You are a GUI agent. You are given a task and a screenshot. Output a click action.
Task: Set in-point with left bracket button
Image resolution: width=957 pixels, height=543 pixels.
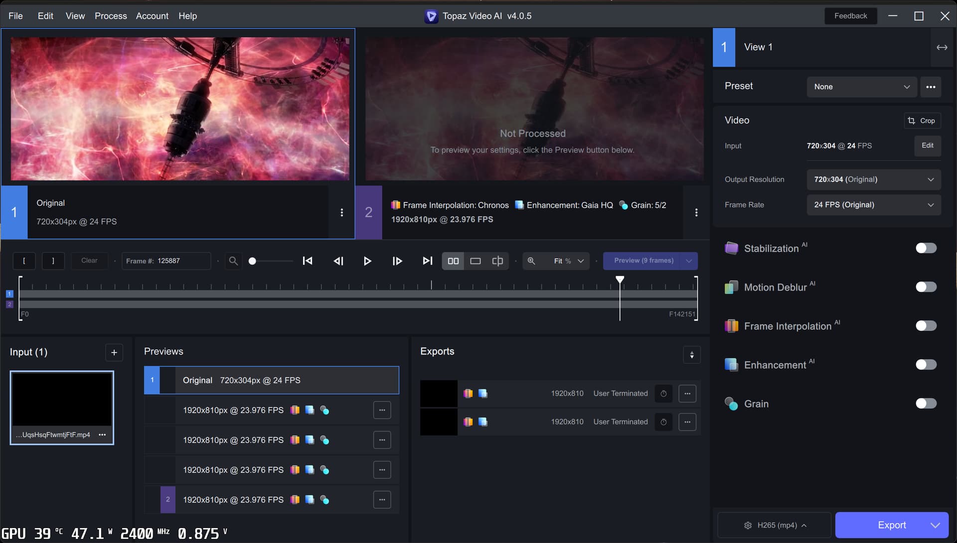[x=24, y=261]
